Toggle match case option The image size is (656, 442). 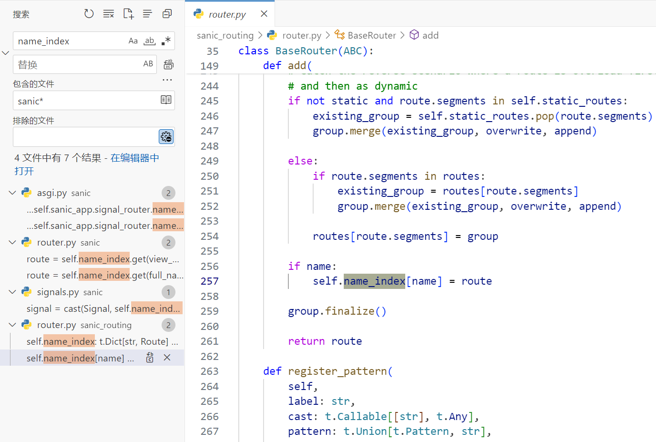133,41
